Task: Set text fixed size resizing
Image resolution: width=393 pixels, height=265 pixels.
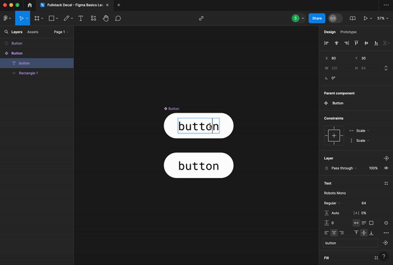Action: (371, 223)
